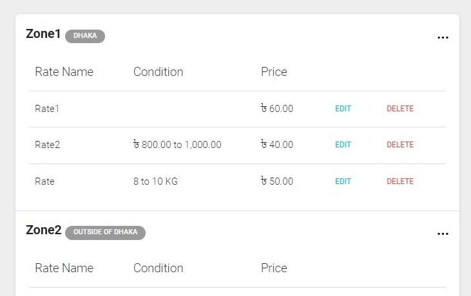471x296 pixels.
Task: Click DELETE for Rate2
Action: click(x=400, y=145)
